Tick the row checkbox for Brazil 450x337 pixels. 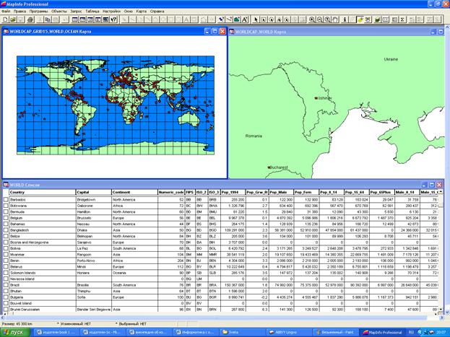coord(5,286)
